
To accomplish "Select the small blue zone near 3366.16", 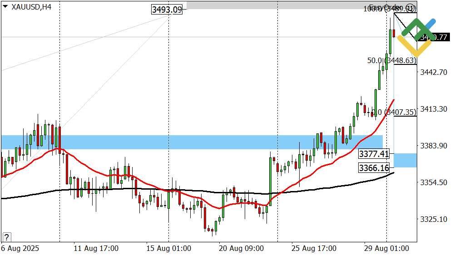I will click(405, 160).
